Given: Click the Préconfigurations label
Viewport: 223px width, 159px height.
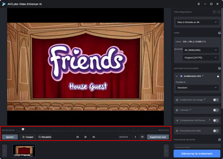Looking at the screenshot, I should [x=183, y=12].
